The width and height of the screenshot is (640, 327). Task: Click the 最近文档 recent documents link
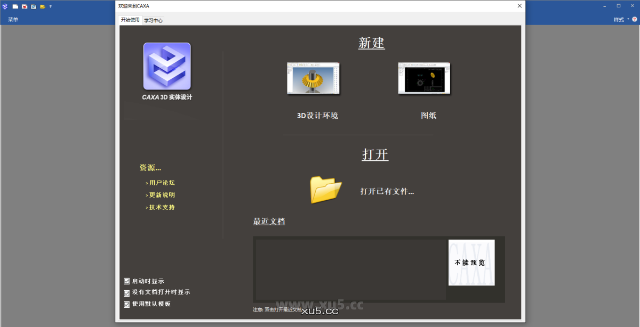tap(269, 222)
